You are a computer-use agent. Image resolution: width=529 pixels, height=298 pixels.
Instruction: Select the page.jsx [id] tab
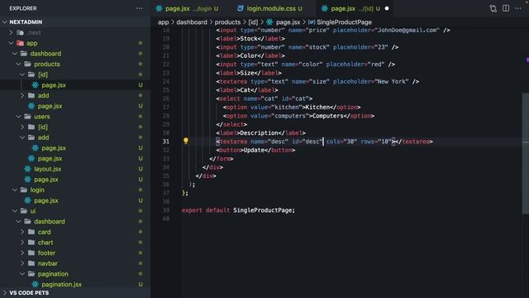tap(355, 9)
